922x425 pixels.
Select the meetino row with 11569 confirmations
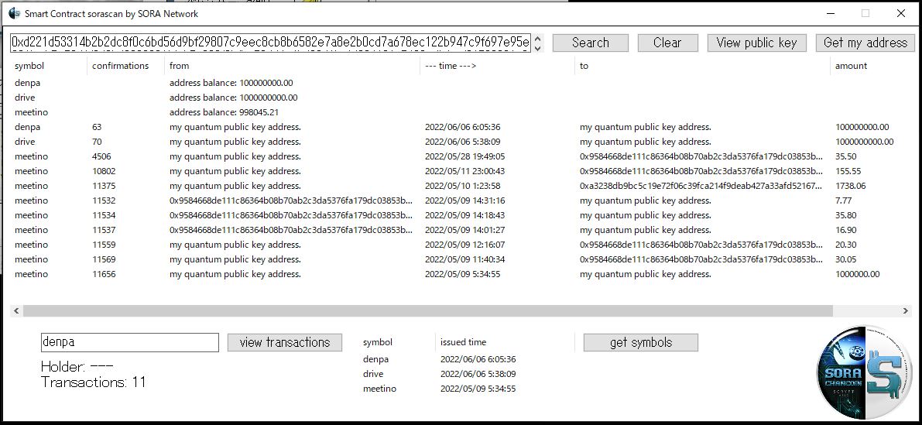coord(461,259)
